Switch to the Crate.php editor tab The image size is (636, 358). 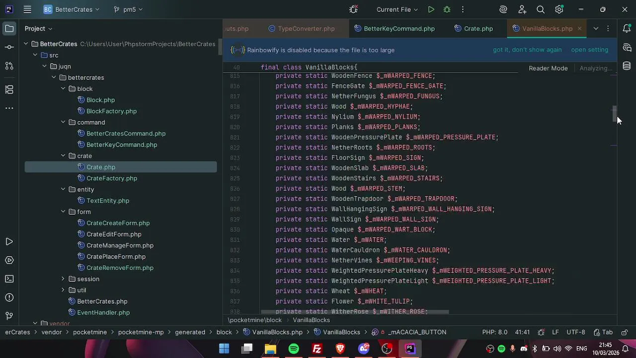pos(474,29)
